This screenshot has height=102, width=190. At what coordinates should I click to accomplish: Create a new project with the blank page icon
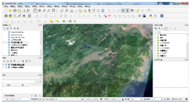6,11
